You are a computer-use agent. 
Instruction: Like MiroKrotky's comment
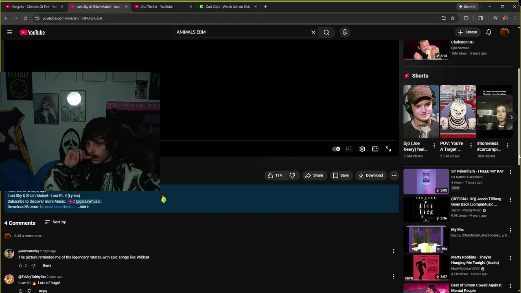click(20, 265)
